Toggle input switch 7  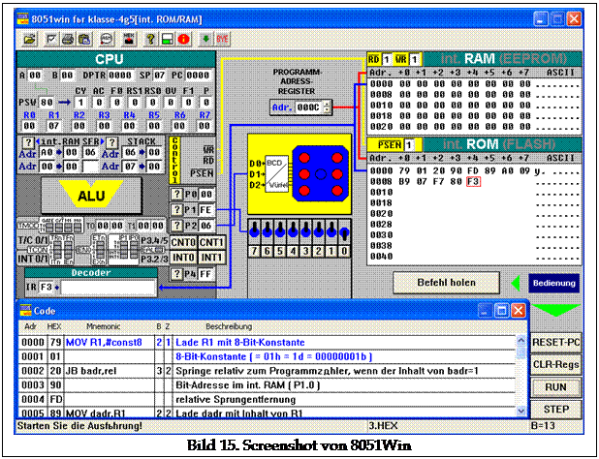click(254, 231)
